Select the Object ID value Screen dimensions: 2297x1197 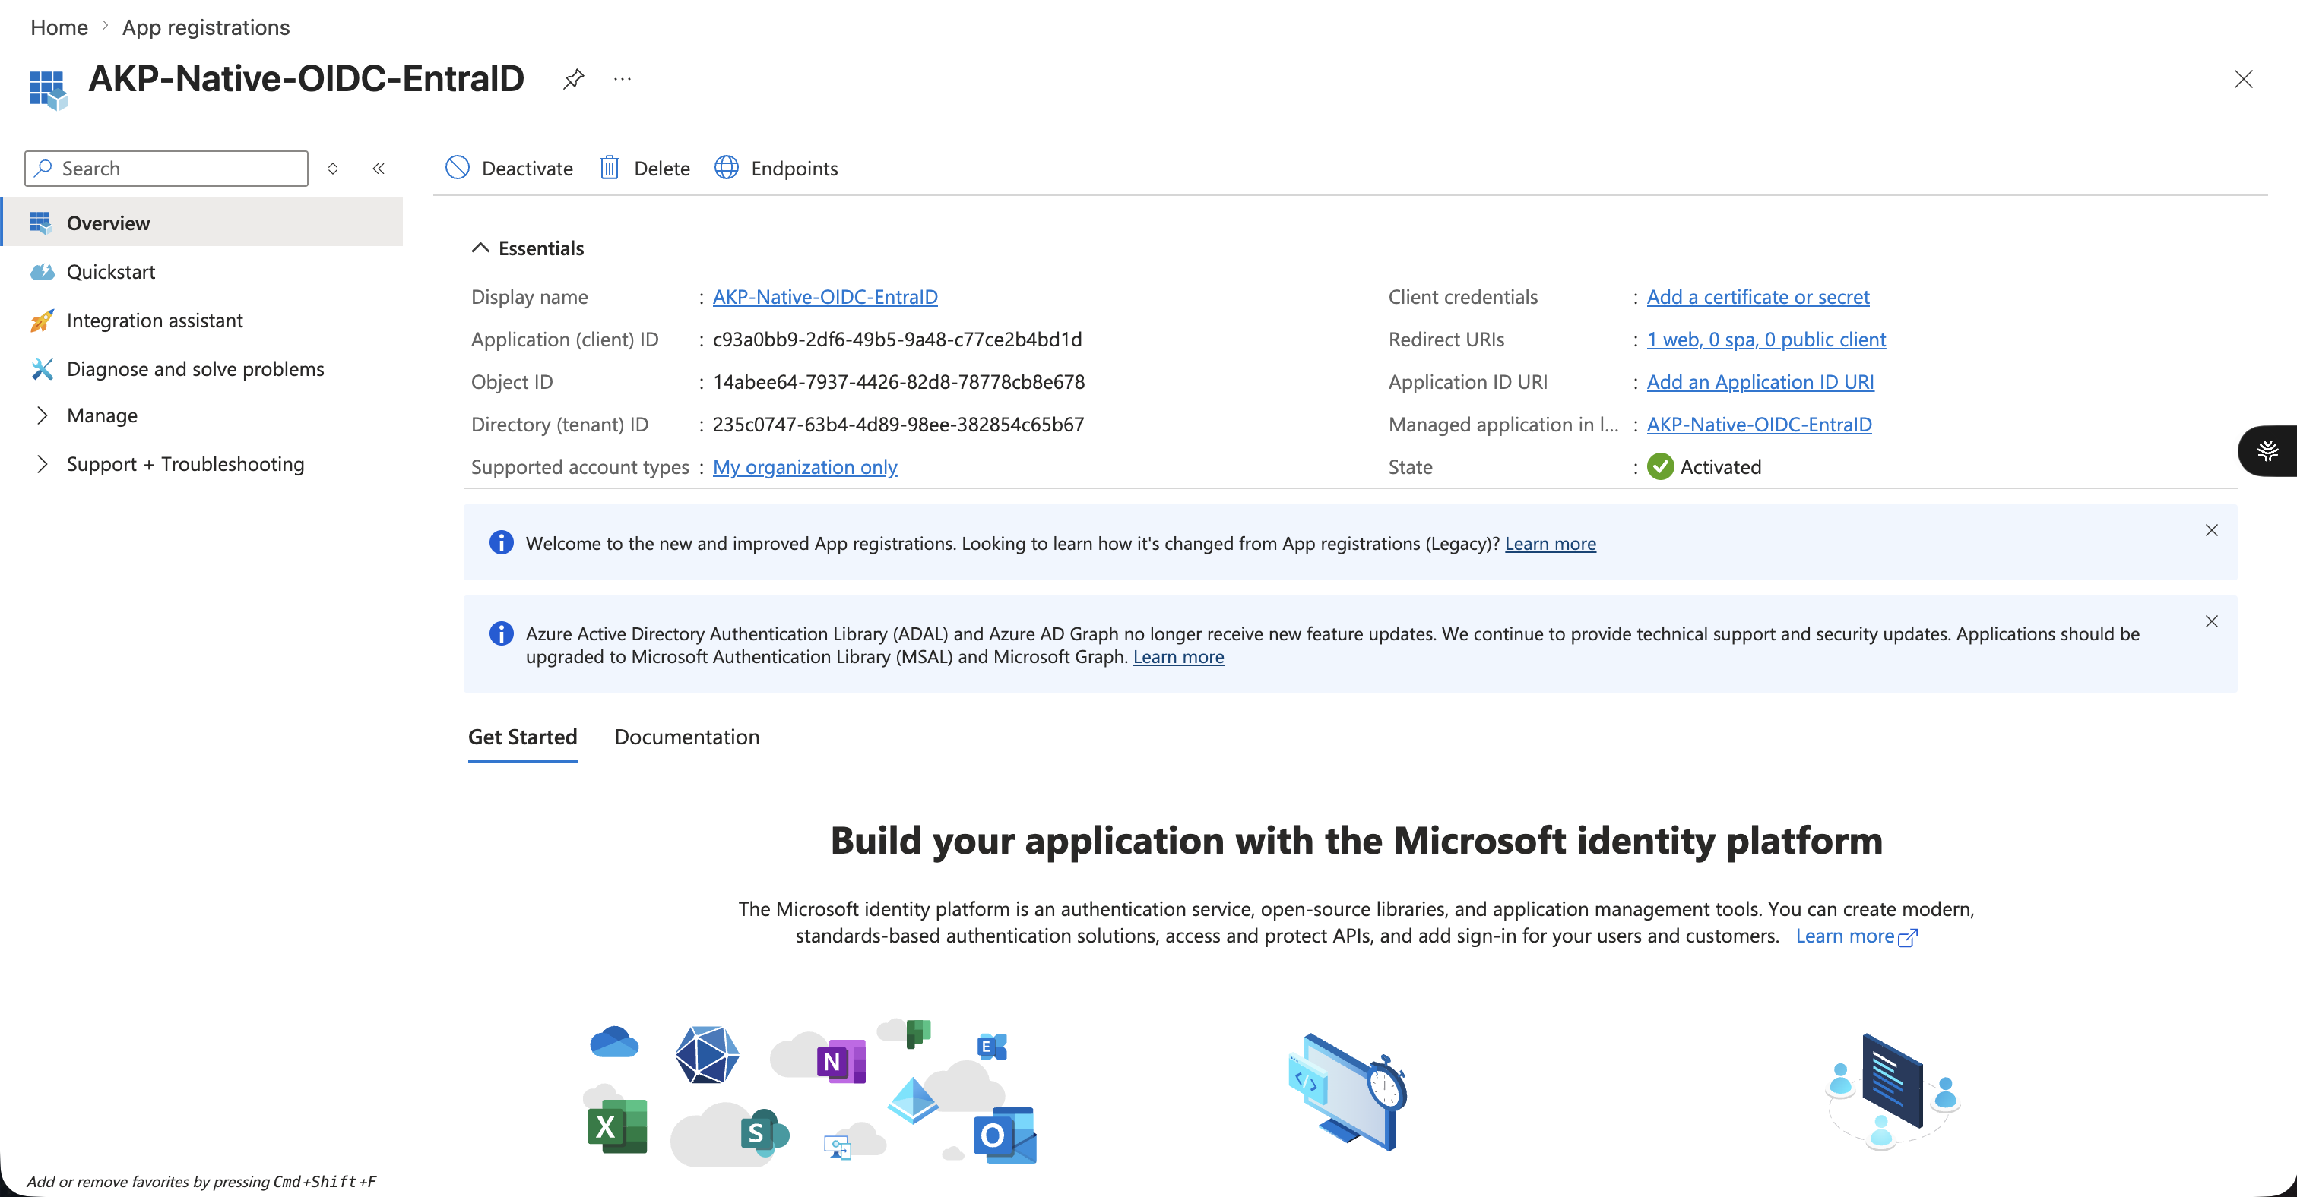(x=898, y=381)
